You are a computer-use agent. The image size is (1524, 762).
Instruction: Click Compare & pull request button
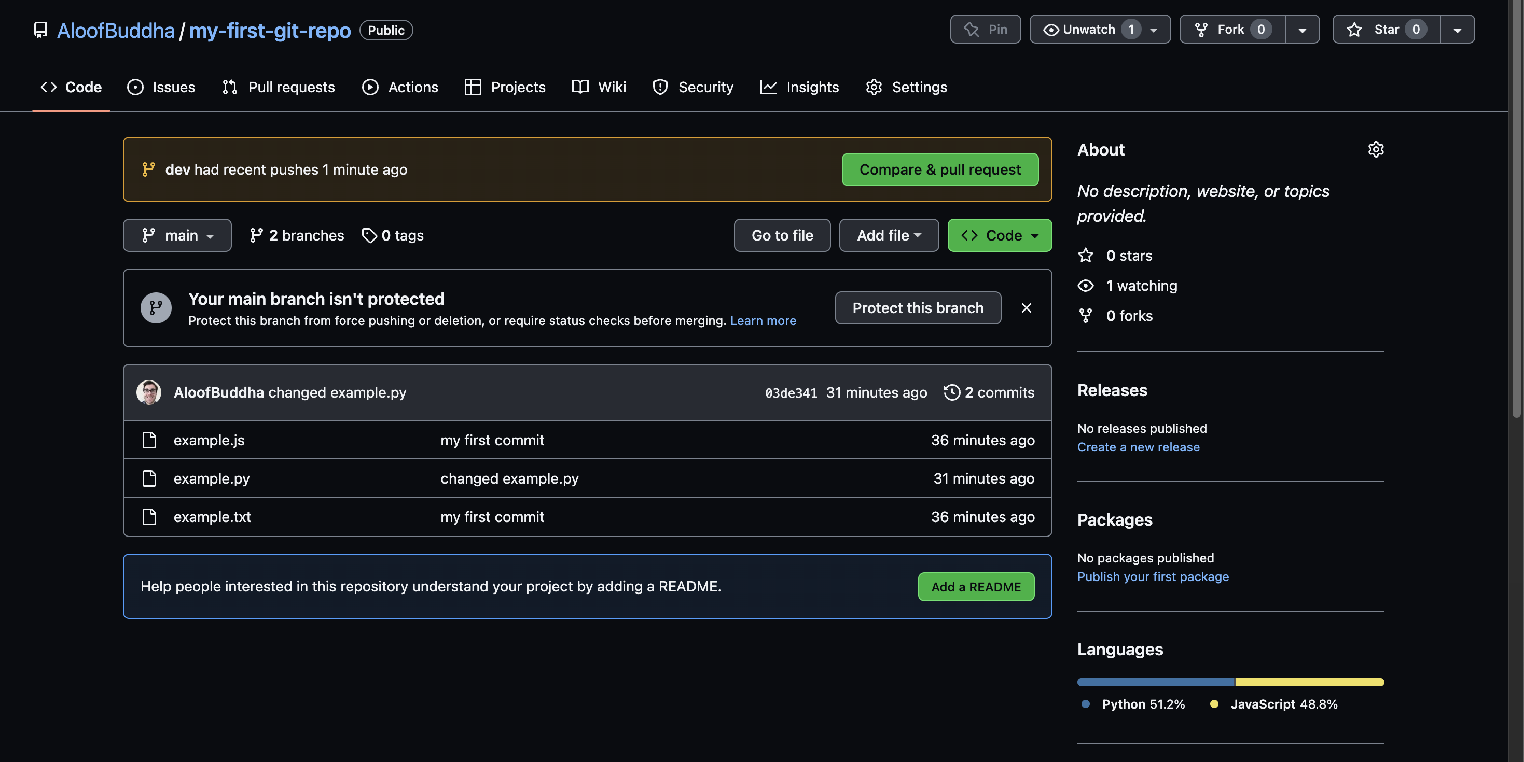[x=939, y=170]
